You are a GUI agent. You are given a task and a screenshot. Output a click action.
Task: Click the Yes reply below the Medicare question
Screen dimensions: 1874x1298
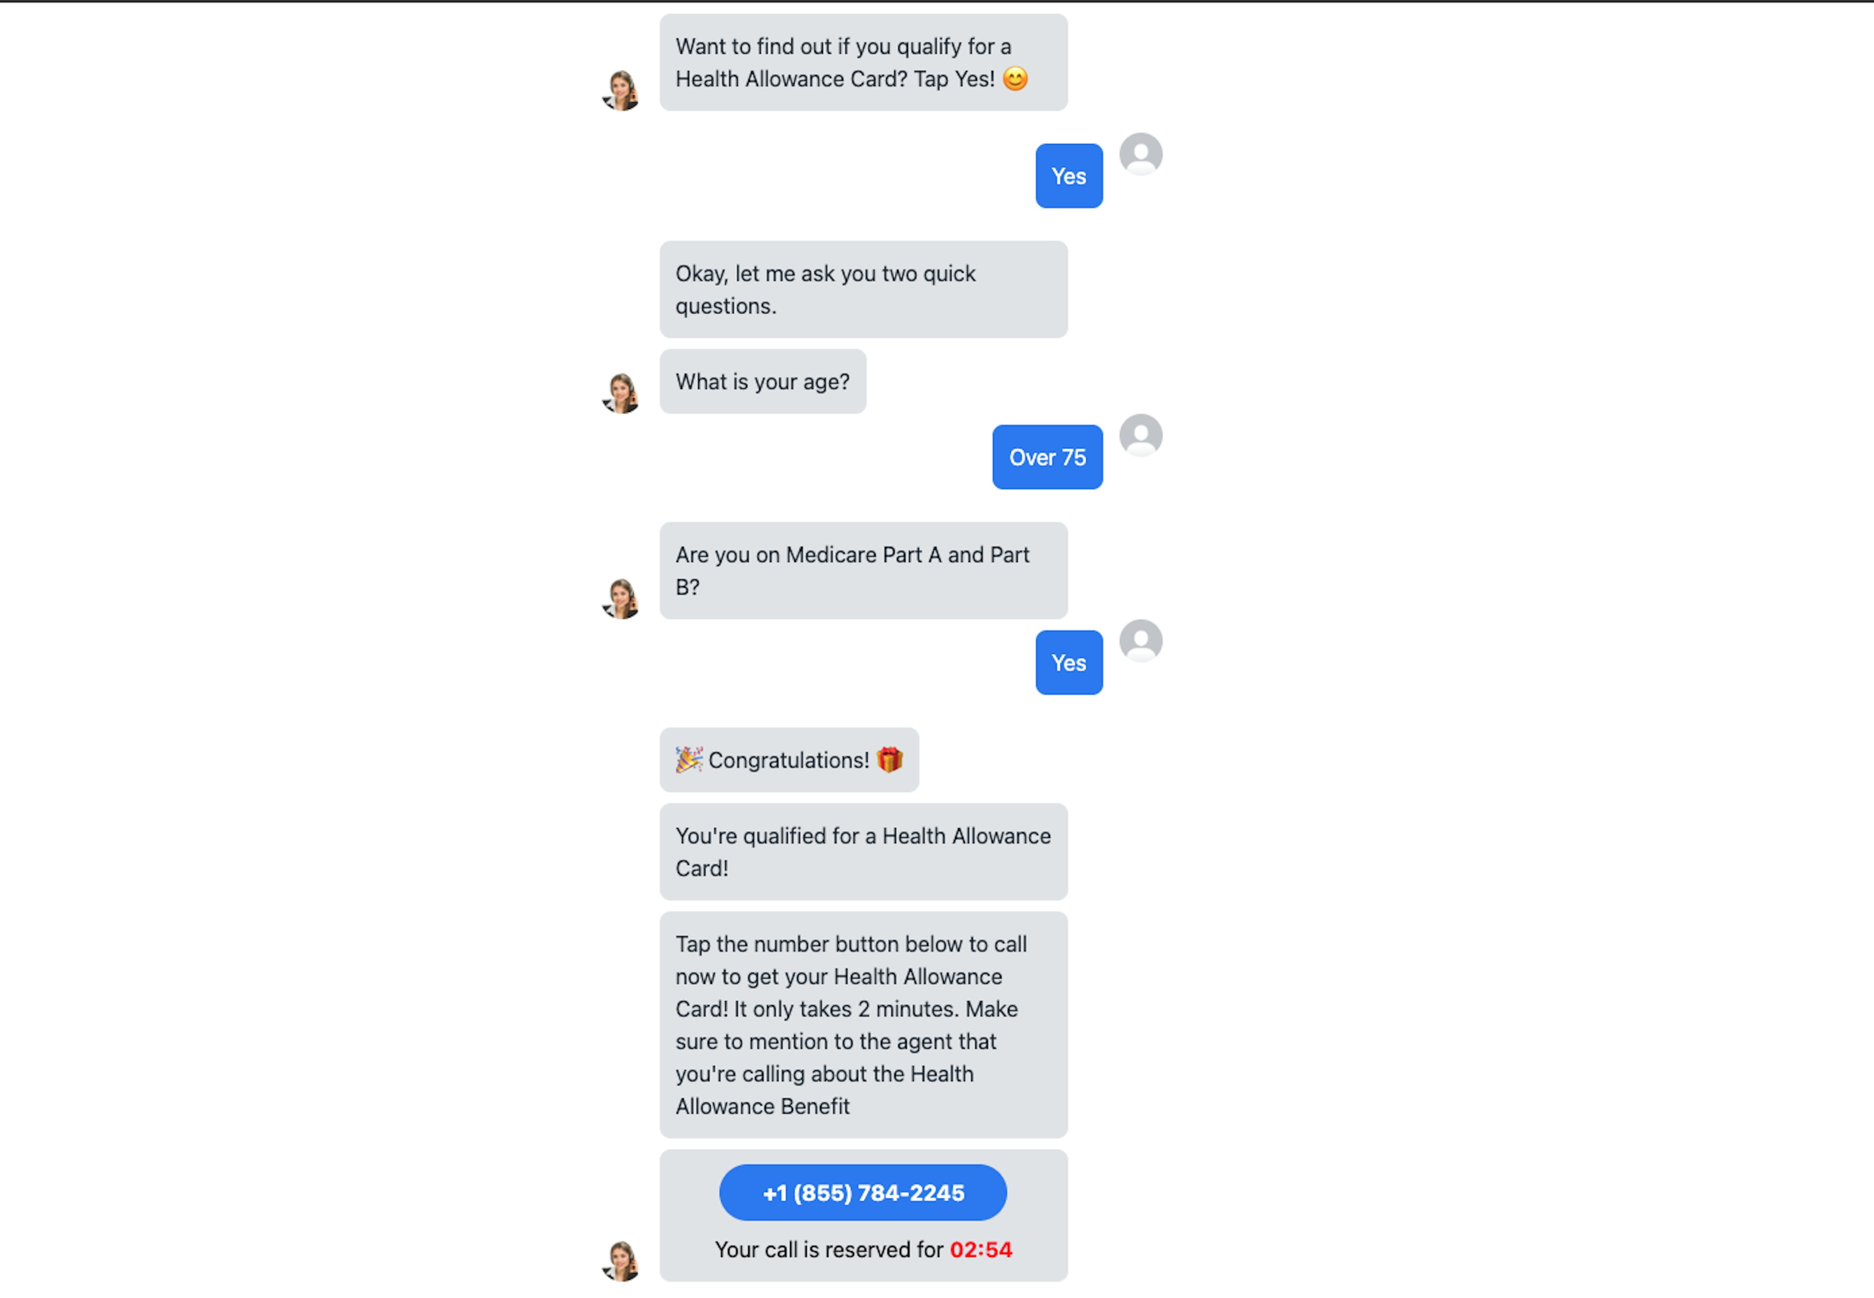tap(1069, 663)
